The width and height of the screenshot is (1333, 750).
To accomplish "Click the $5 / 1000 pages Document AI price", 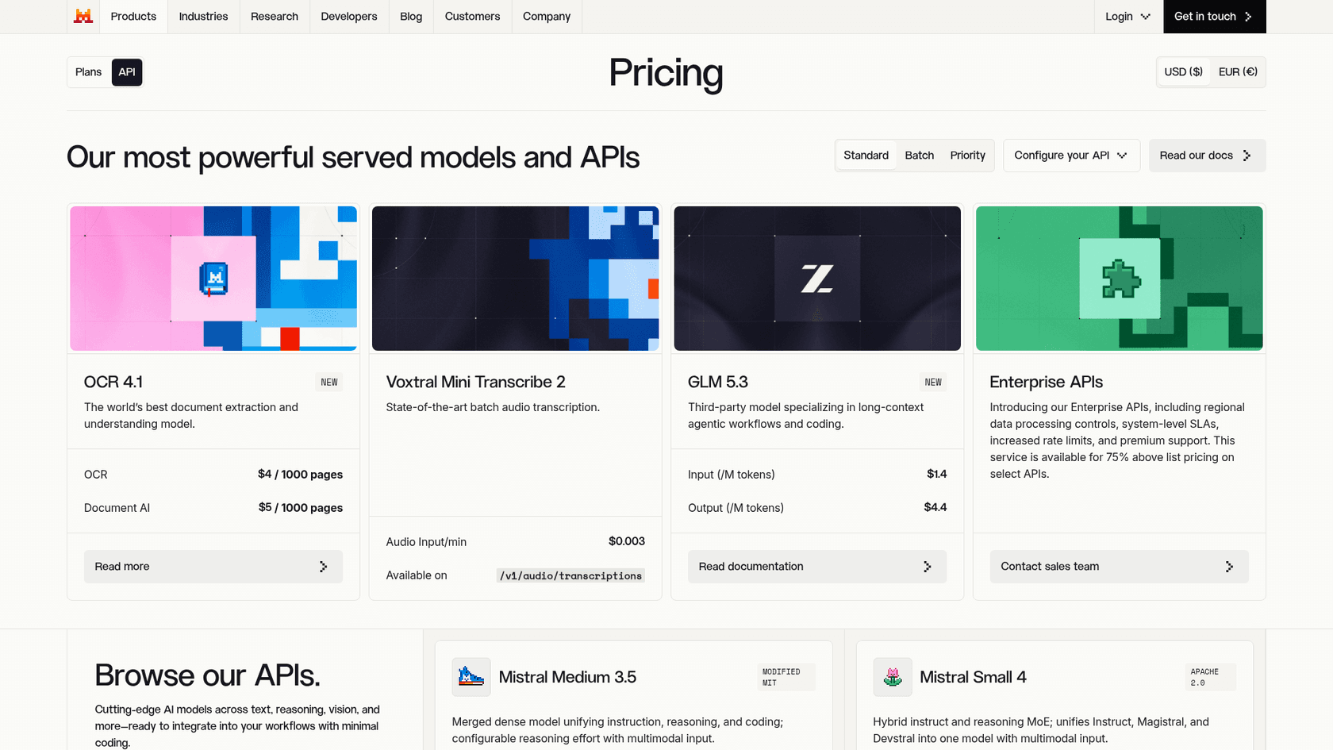I will coord(300,508).
